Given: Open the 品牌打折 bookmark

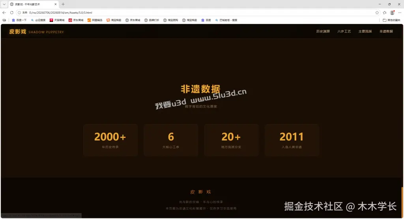Looking at the screenshot, I should [152, 20].
